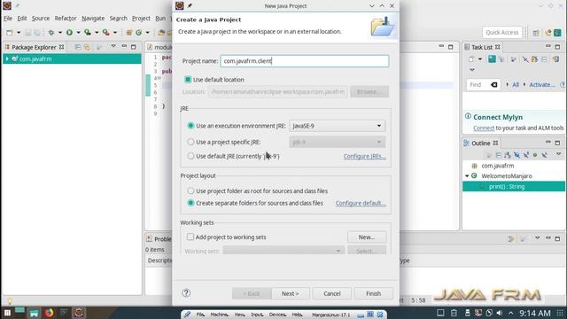Cancel the New Java Project dialog
Image resolution: width=567 pixels, height=319 pixels.
(x=332, y=293)
